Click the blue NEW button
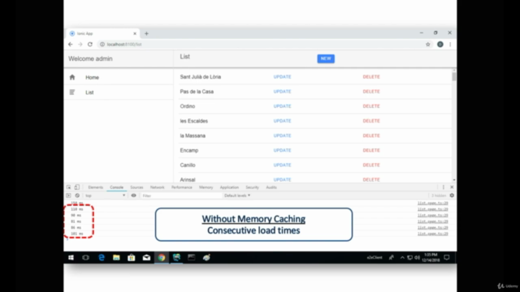This screenshot has width=520, height=292. coord(326,58)
